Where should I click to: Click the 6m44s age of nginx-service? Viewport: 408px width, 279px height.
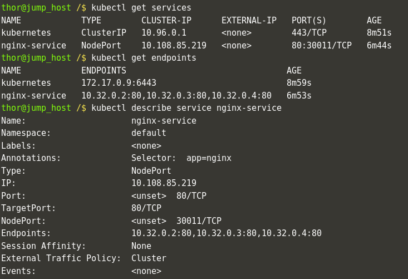click(x=379, y=46)
